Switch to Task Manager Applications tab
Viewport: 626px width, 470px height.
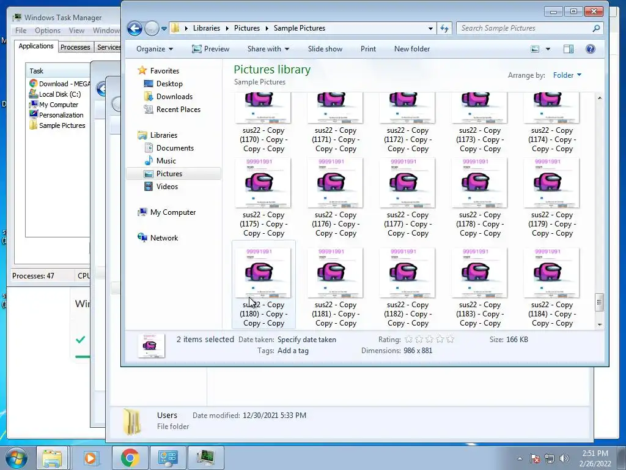(36, 46)
